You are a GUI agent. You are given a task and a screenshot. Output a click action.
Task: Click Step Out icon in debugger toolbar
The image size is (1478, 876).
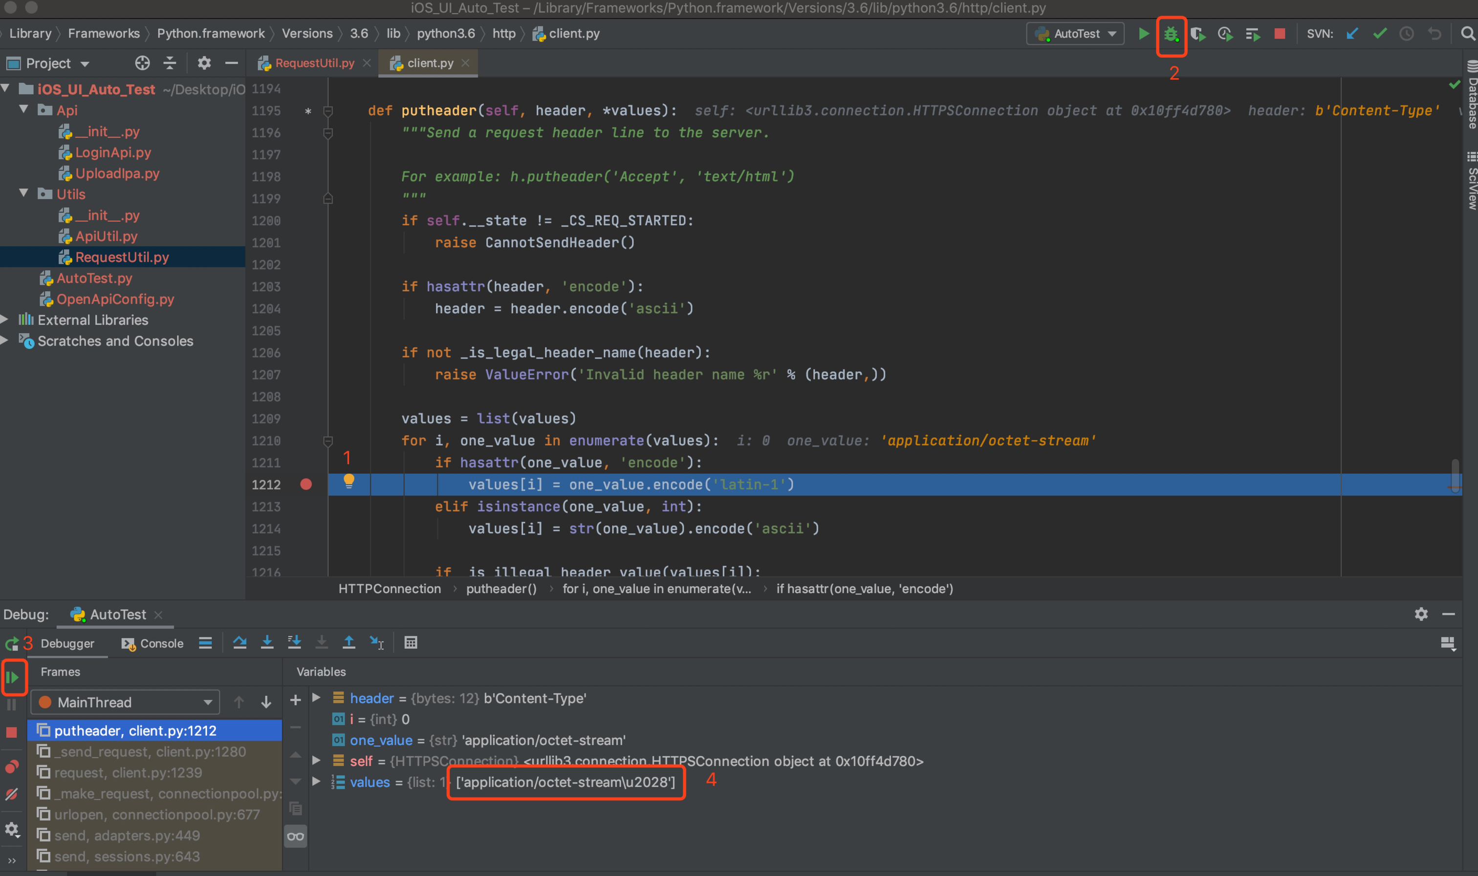(349, 643)
